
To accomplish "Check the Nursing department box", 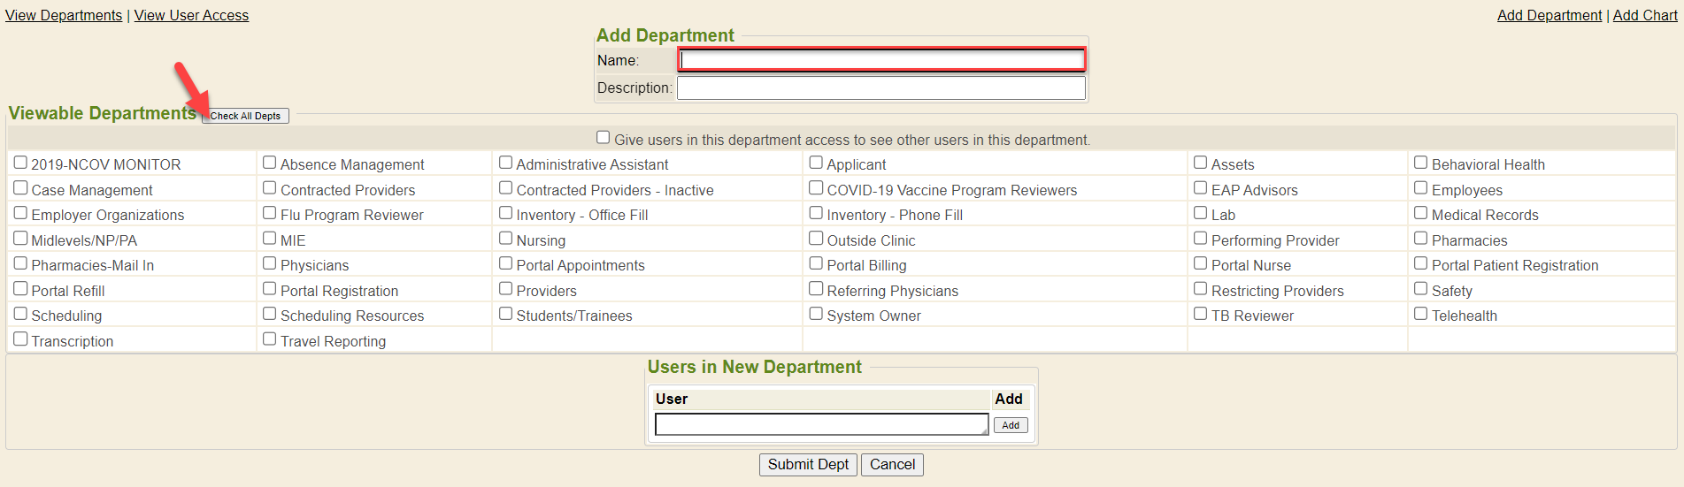I will pyautogui.click(x=506, y=239).
